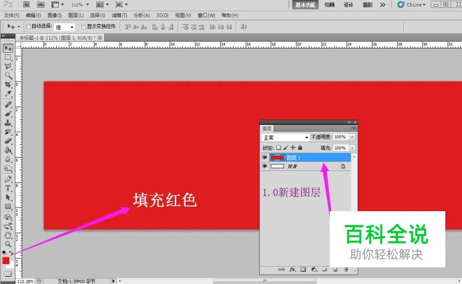Select the Eyedropper tool
This screenshot has width=462, height=284.
point(8,94)
